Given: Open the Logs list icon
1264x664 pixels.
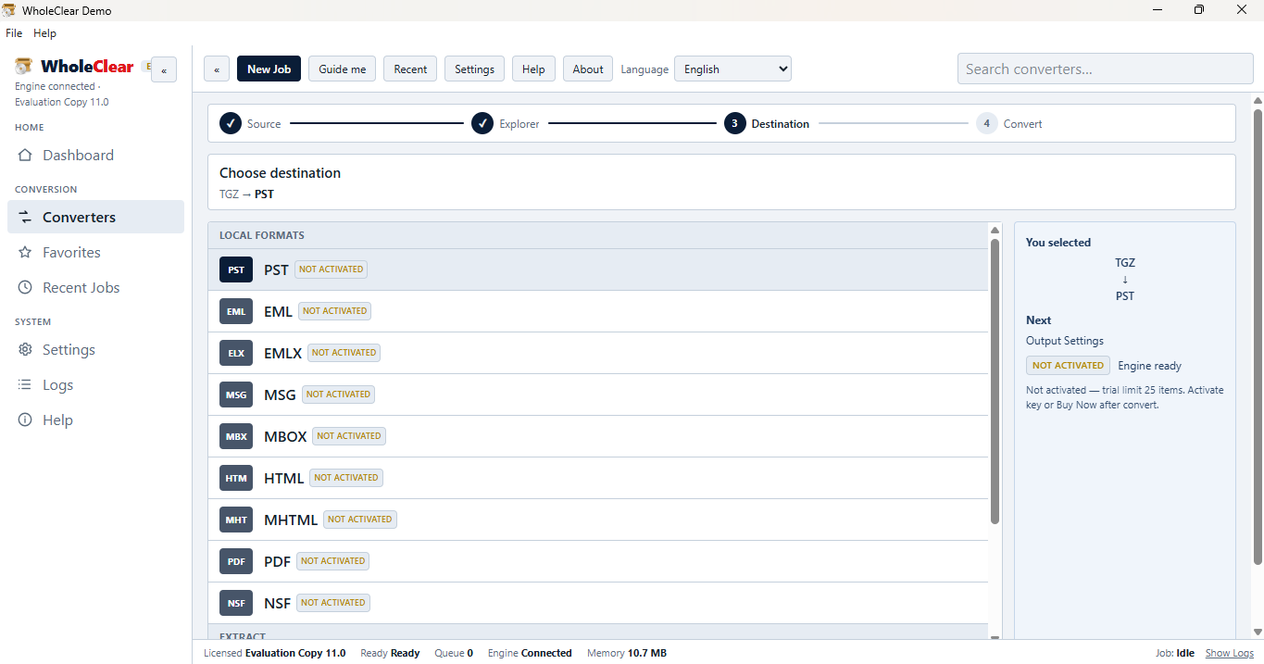Looking at the screenshot, I should coord(26,385).
